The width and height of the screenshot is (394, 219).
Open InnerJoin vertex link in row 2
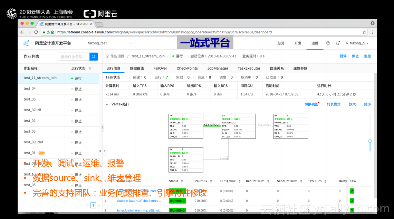click(139, 210)
